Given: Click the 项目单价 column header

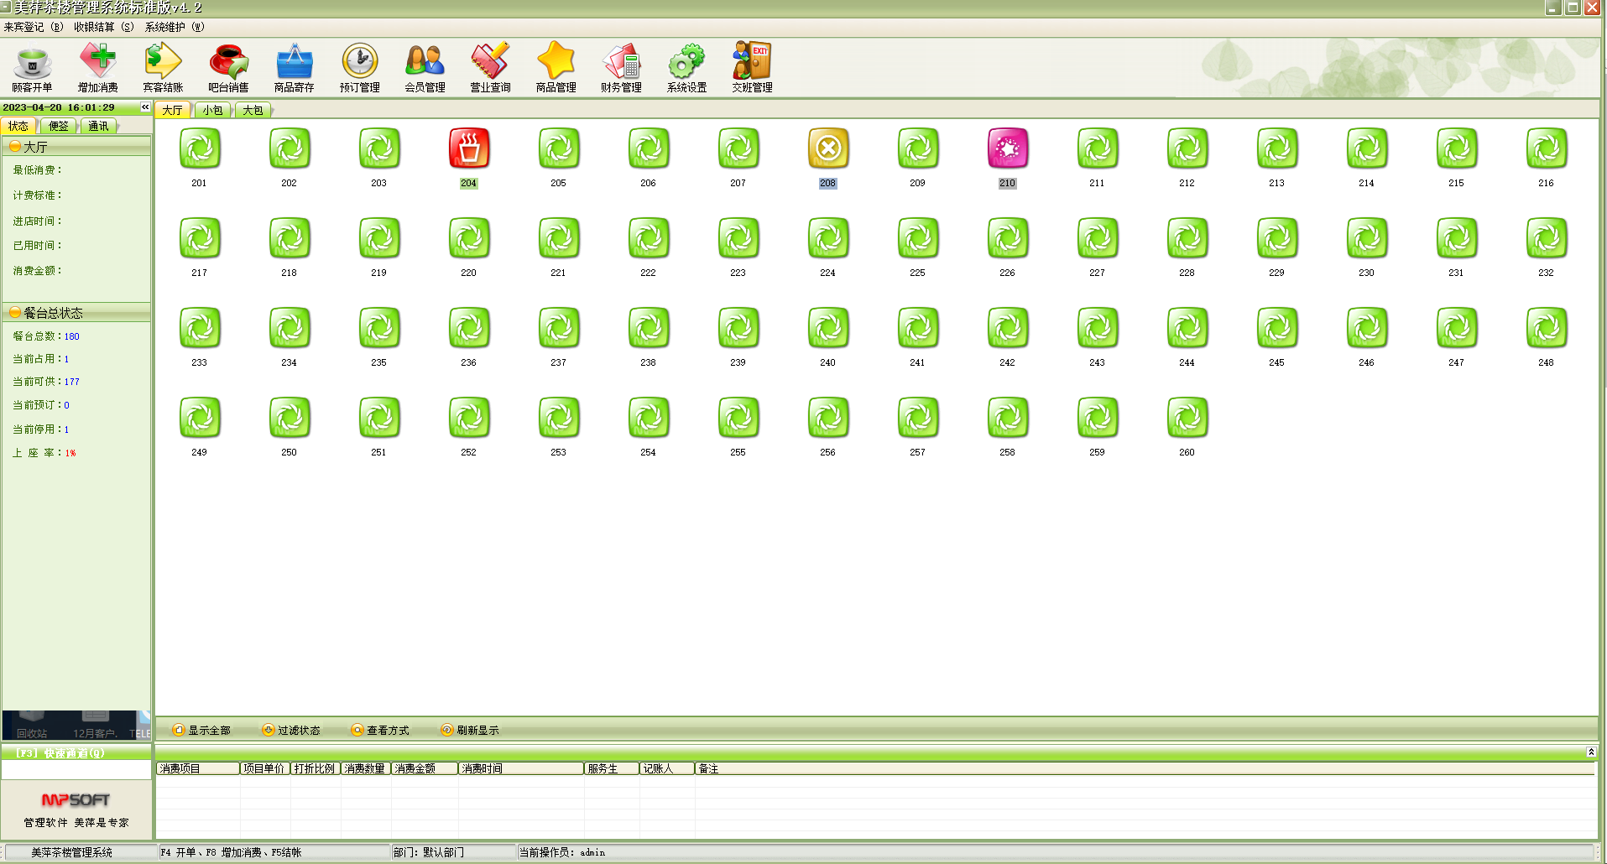Looking at the screenshot, I should pyautogui.click(x=265, y=768).
